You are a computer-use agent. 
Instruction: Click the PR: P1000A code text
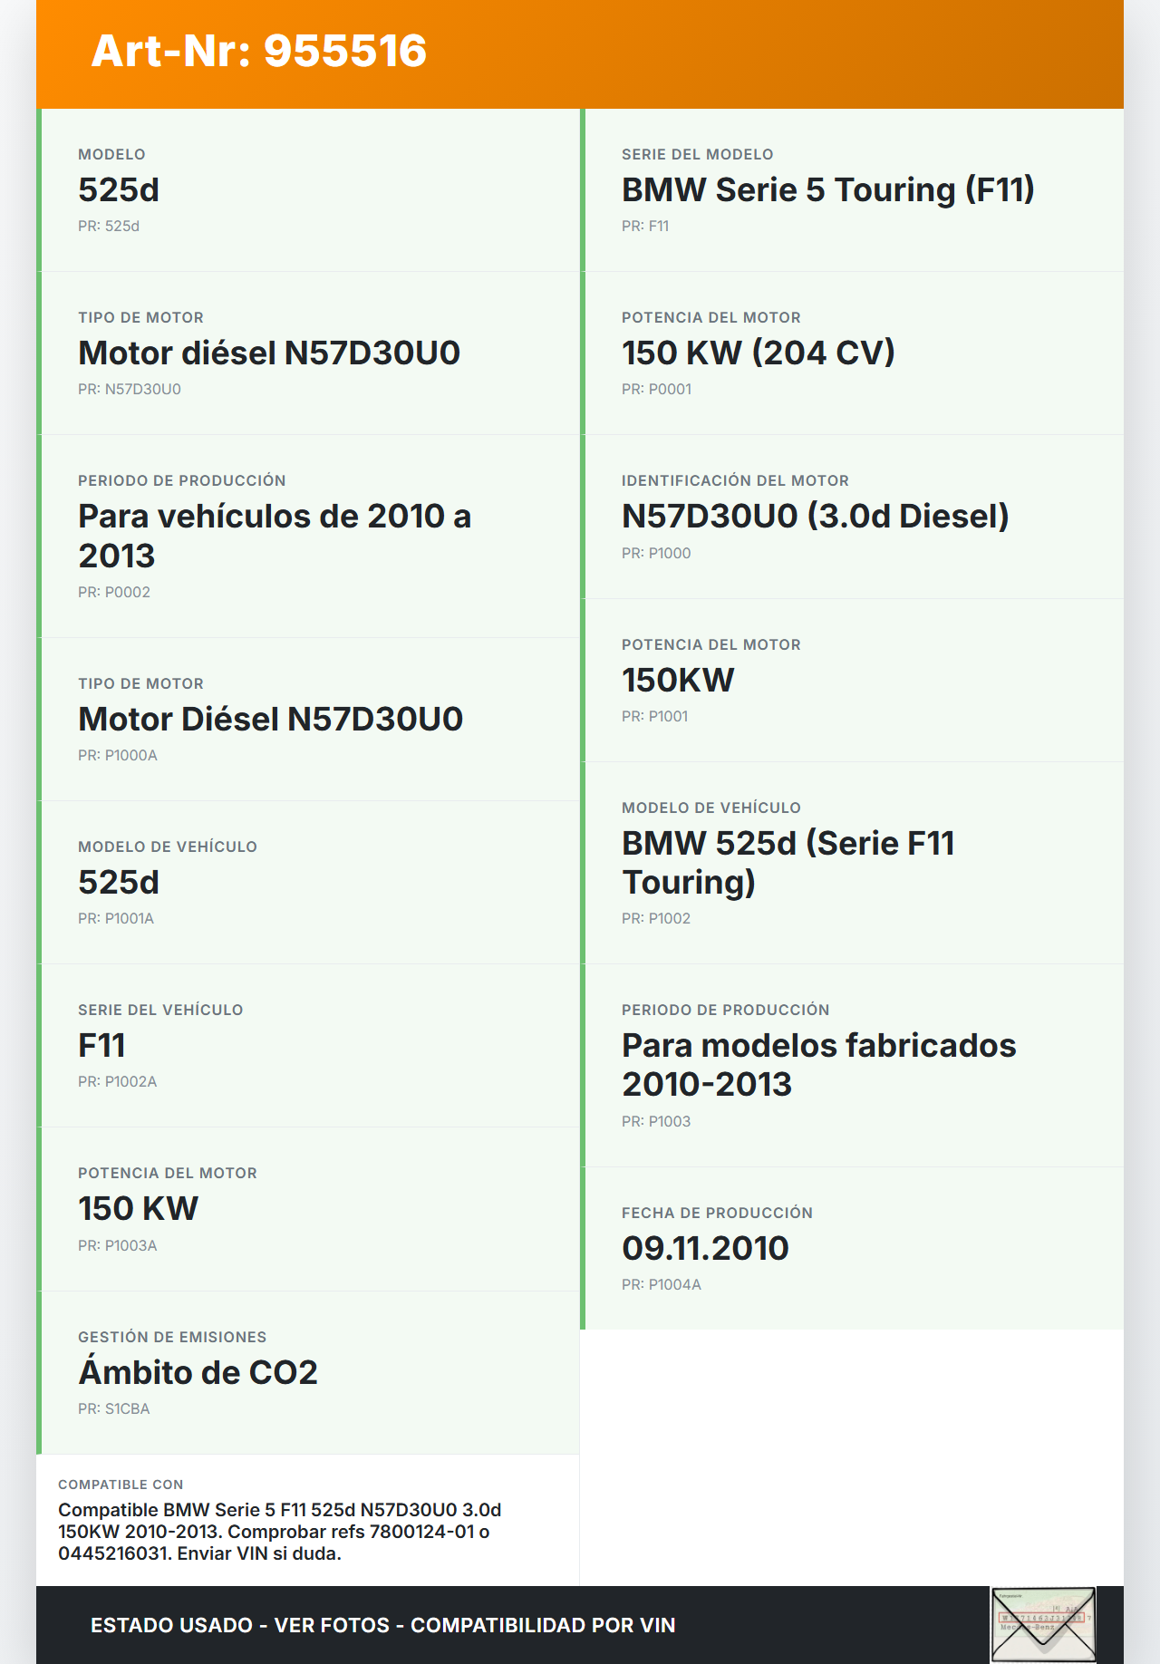pos(118,755)
